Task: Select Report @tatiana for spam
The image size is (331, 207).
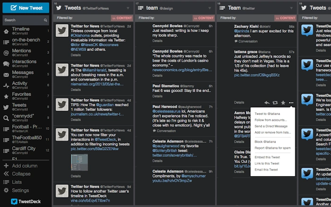Action: click(273, 148)
